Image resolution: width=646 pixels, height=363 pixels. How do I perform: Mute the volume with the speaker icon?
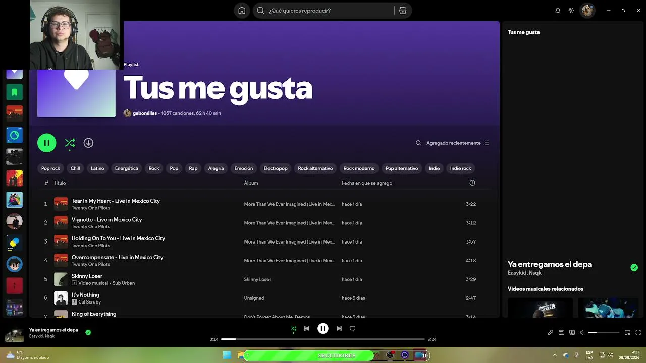582,333
